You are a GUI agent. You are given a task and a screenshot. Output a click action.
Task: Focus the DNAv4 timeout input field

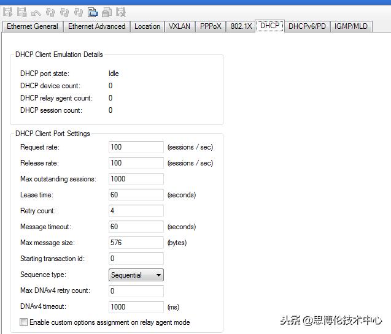pos(136,307)
